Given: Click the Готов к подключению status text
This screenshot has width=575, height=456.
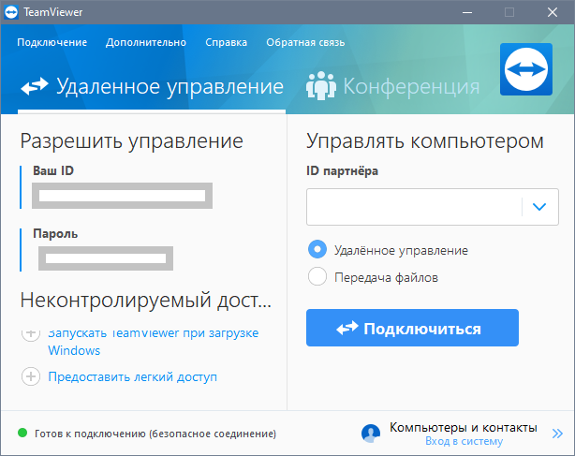Looking at the screenshot, I should (155, 434).
